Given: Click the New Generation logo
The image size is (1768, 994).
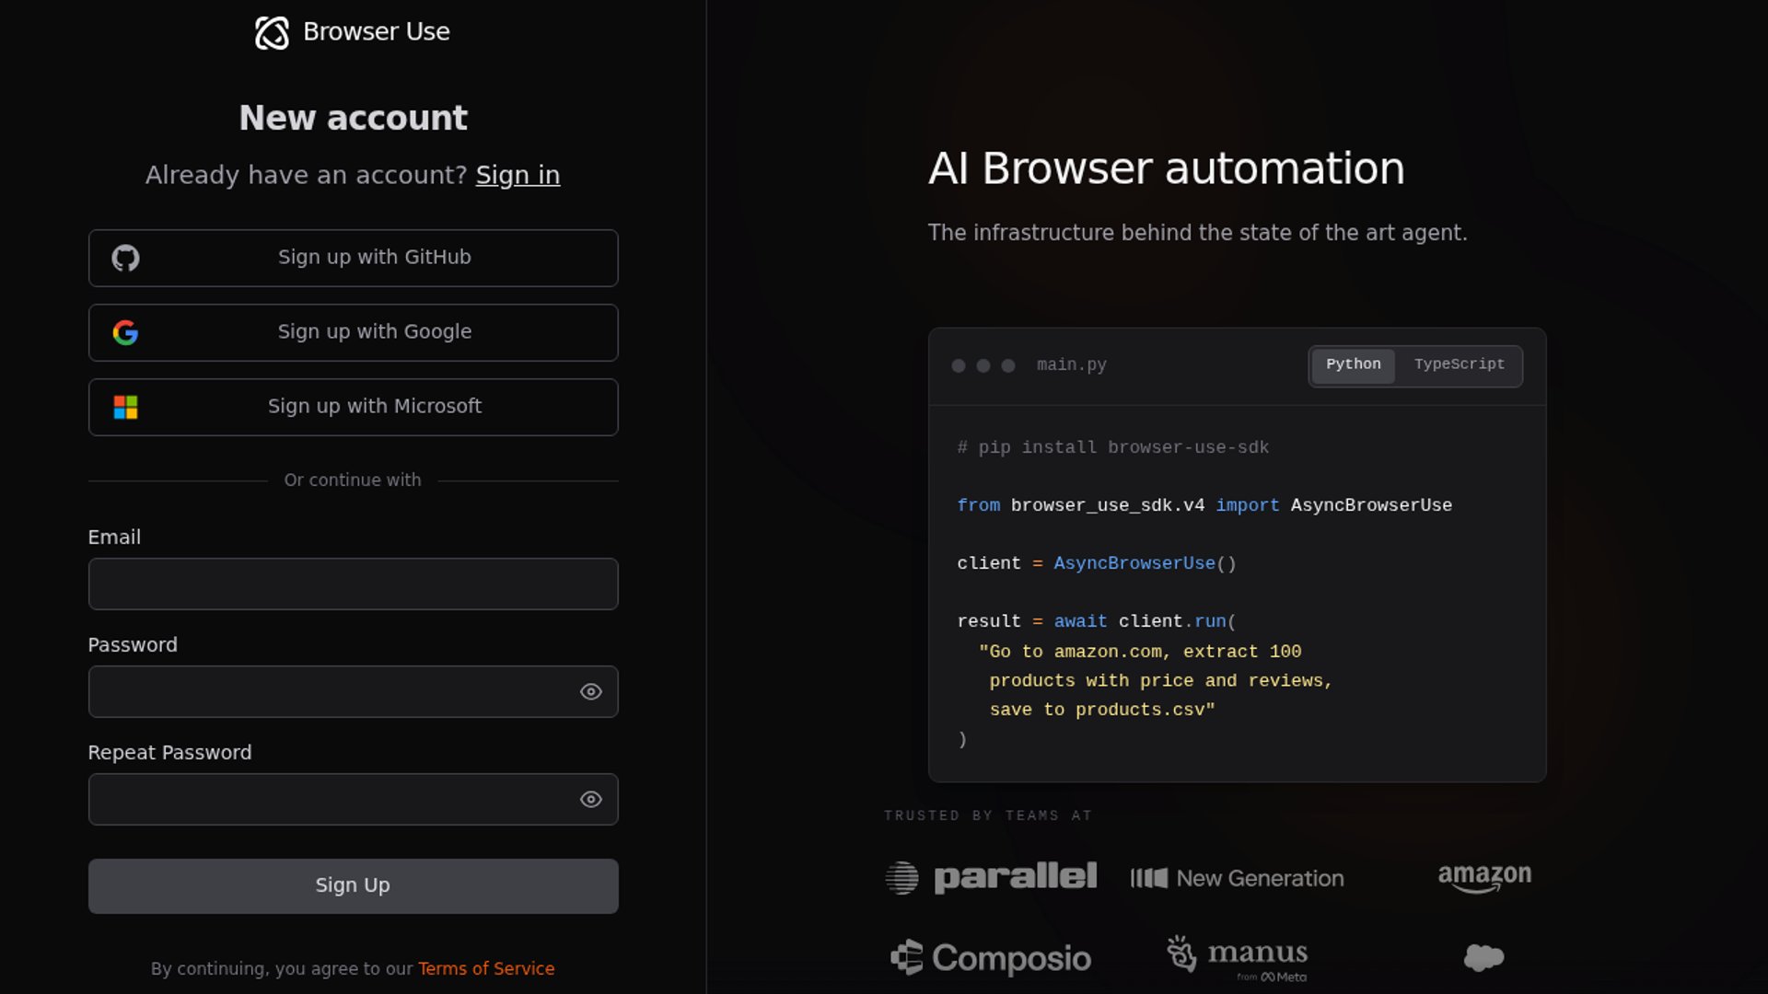Looking at the screenshot, I should [1237, 878].
